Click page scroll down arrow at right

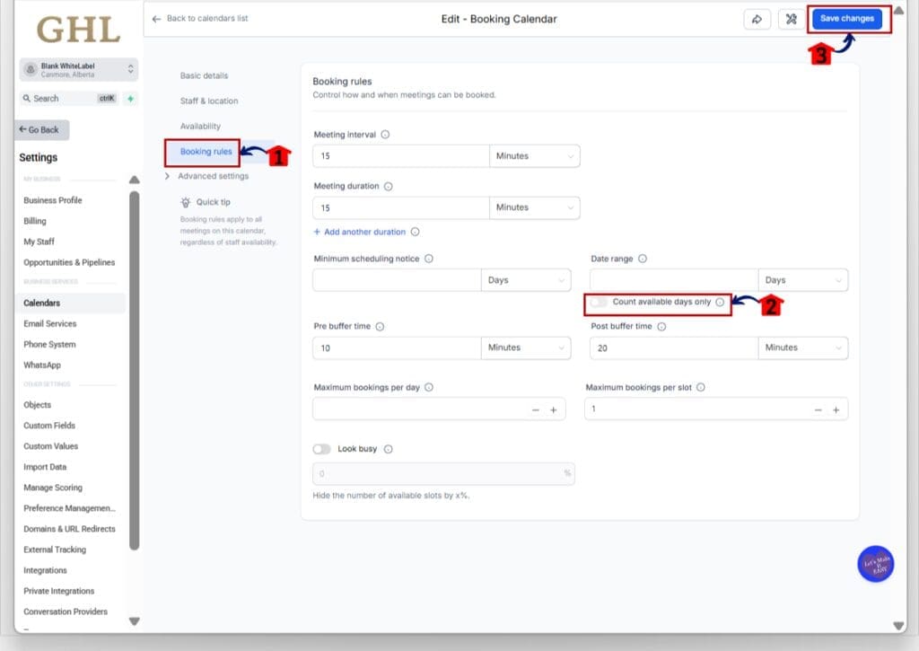click(898, 626)
